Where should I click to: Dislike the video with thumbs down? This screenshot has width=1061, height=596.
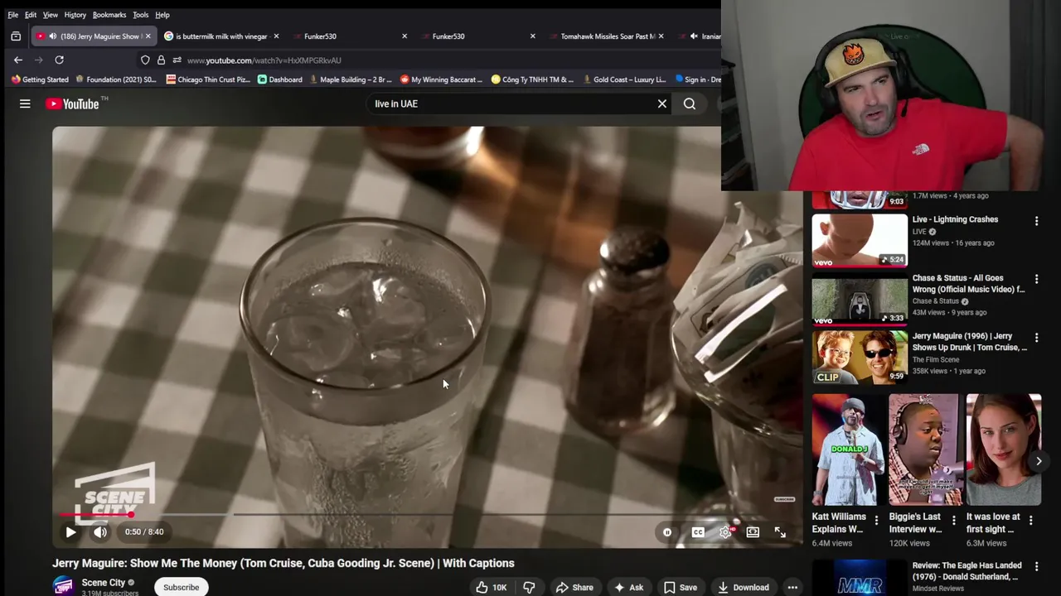(x=529, y=588)
